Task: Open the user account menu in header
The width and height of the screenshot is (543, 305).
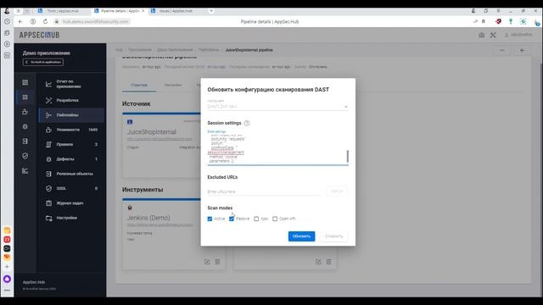Action: tap(518, 35)
